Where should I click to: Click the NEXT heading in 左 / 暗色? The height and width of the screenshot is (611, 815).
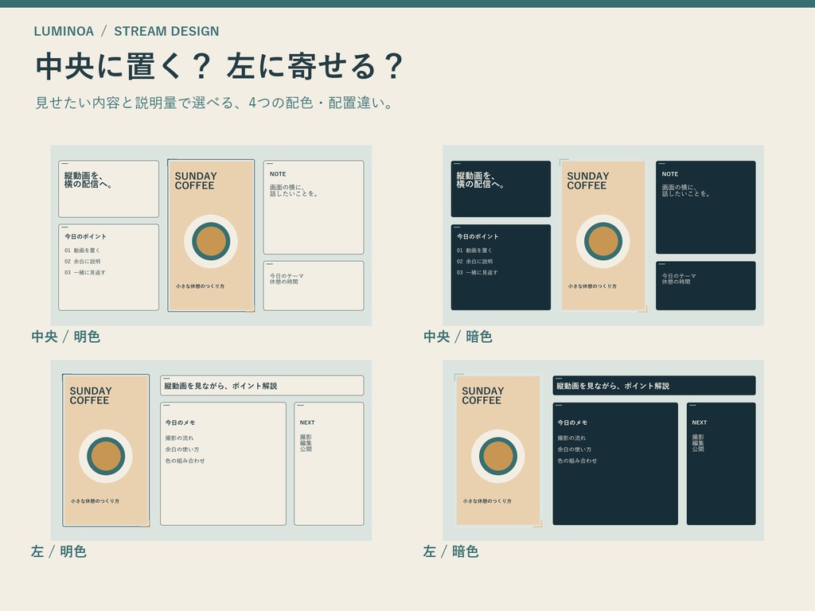699,422
